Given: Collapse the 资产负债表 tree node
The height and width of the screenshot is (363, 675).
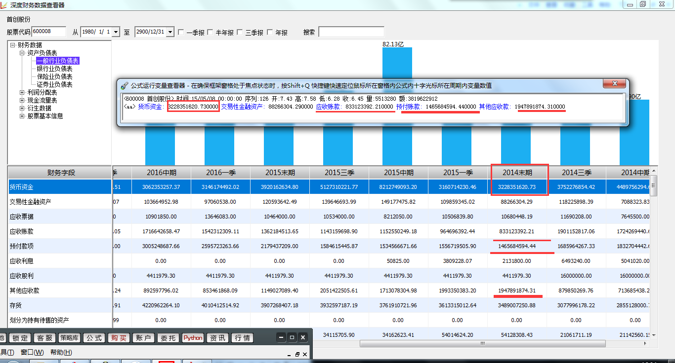Looking at the screenshot, I should tap(22, 53).
